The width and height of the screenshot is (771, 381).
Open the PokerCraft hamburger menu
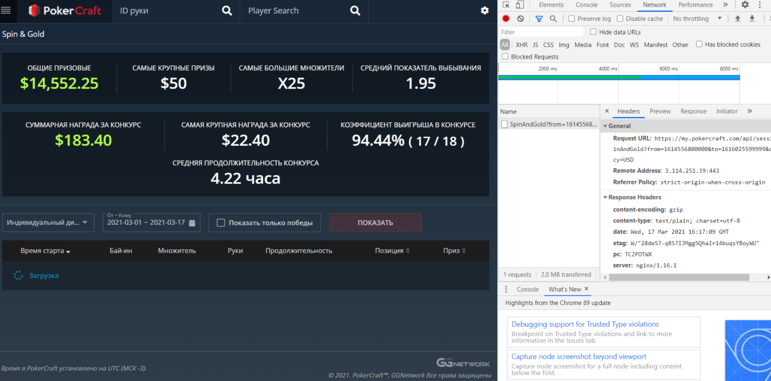pyautogui.click(x=6, y=10)
